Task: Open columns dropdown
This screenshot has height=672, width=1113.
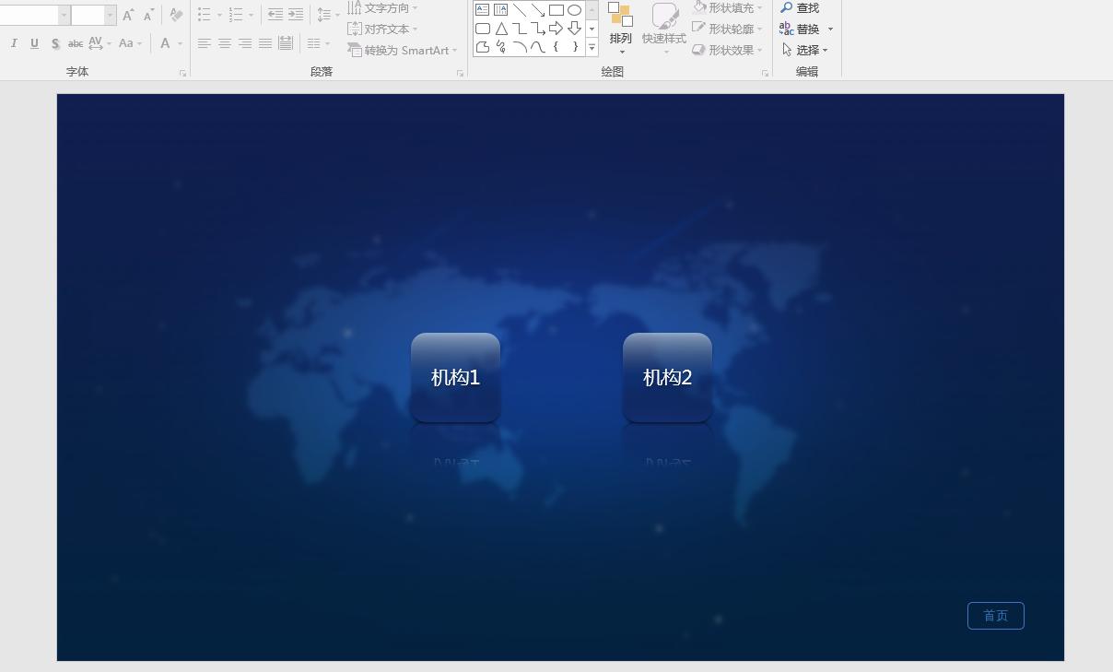Action: (x=318, y=43)
